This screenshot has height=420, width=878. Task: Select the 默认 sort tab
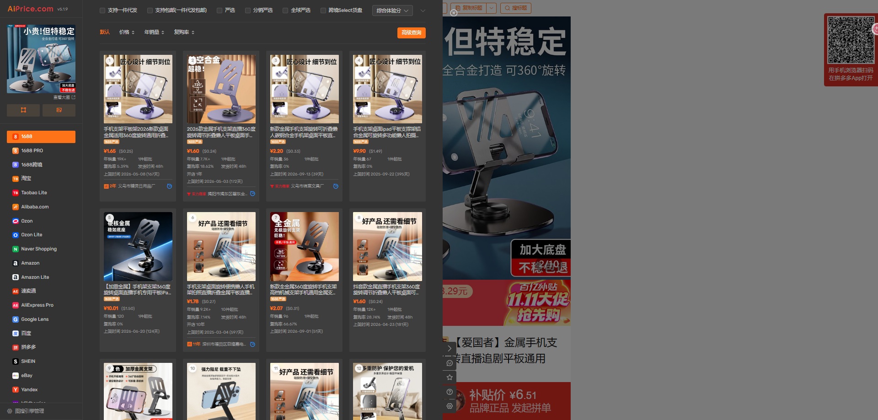105,32
